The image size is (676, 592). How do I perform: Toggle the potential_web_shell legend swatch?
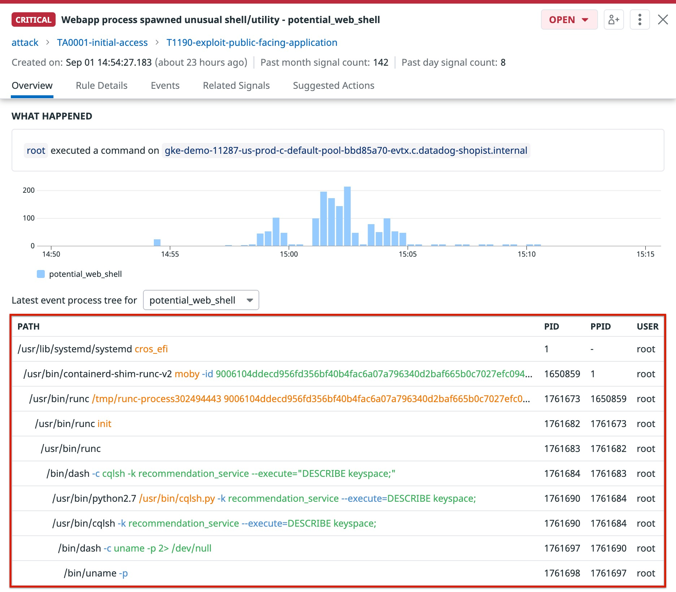[x=41, y=274]
